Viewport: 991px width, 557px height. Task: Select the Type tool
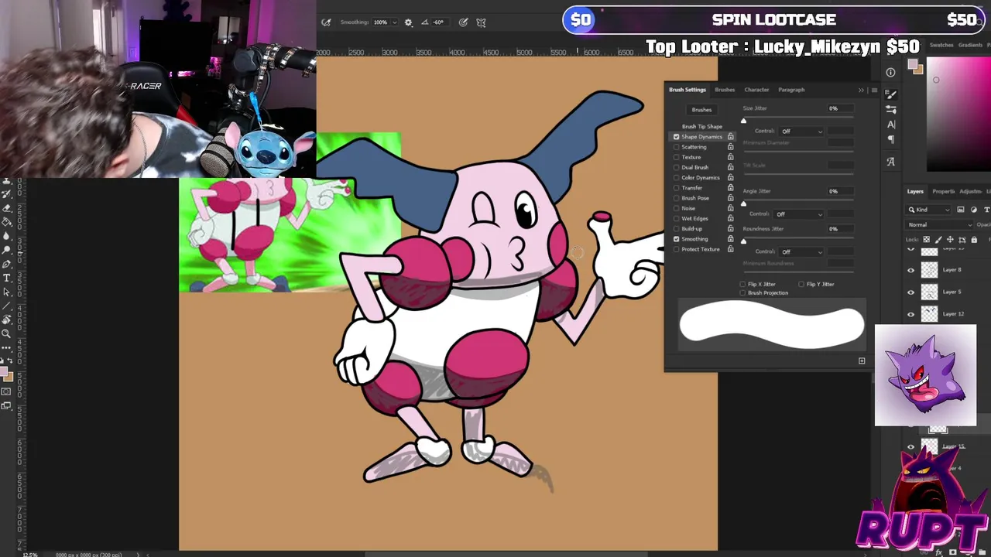click(7, 278)
